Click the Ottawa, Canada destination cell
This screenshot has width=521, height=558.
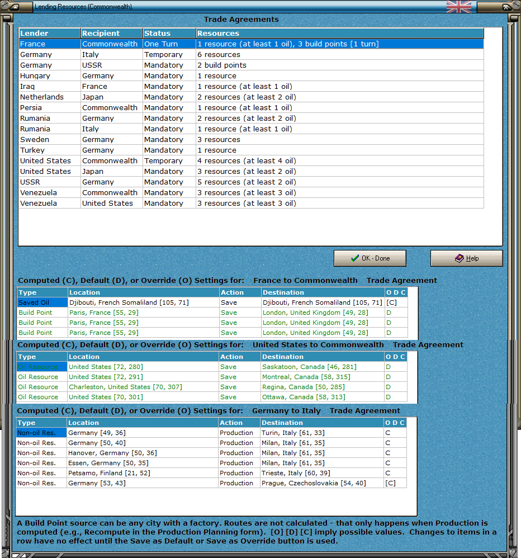[322, 397]
